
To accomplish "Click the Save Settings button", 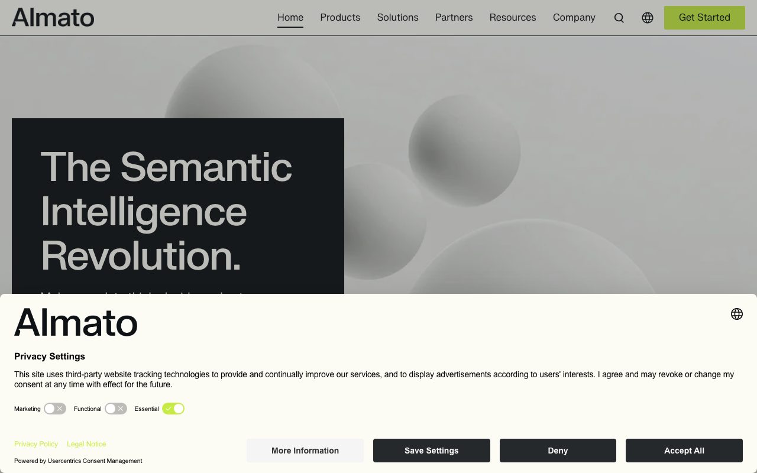I will click(x=432, y=451).
